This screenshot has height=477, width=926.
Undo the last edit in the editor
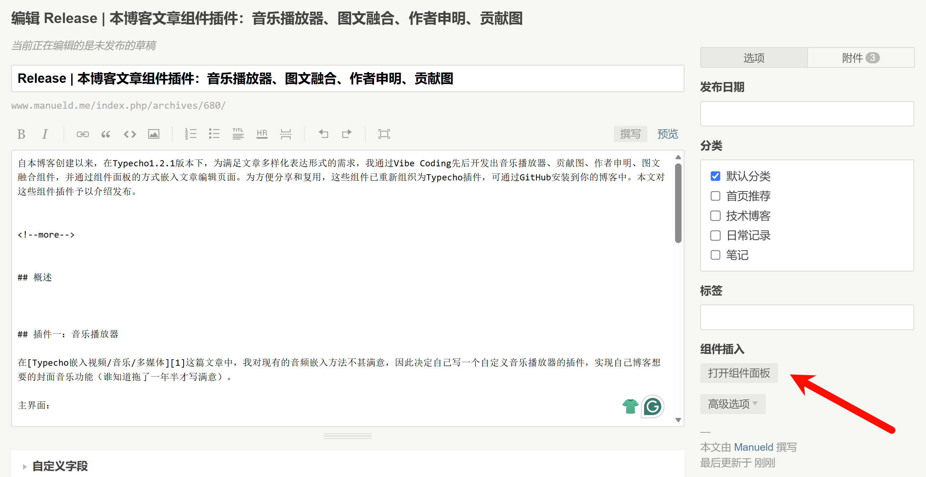point(323,134)
